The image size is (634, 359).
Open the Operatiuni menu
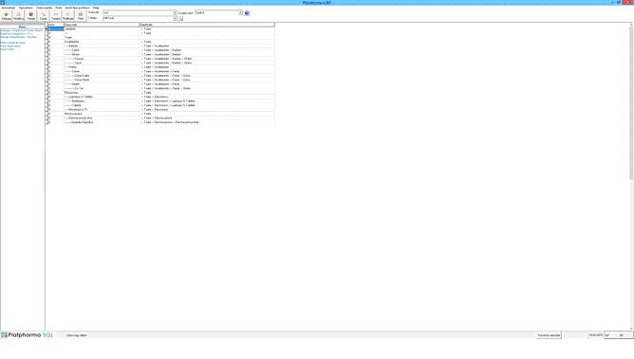(x=26, y=8)
